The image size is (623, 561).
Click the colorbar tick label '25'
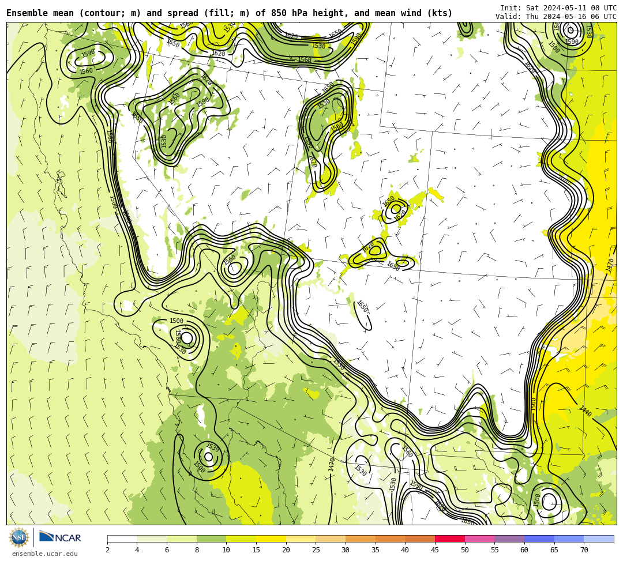pyautogui.click(x=316, y=550)
